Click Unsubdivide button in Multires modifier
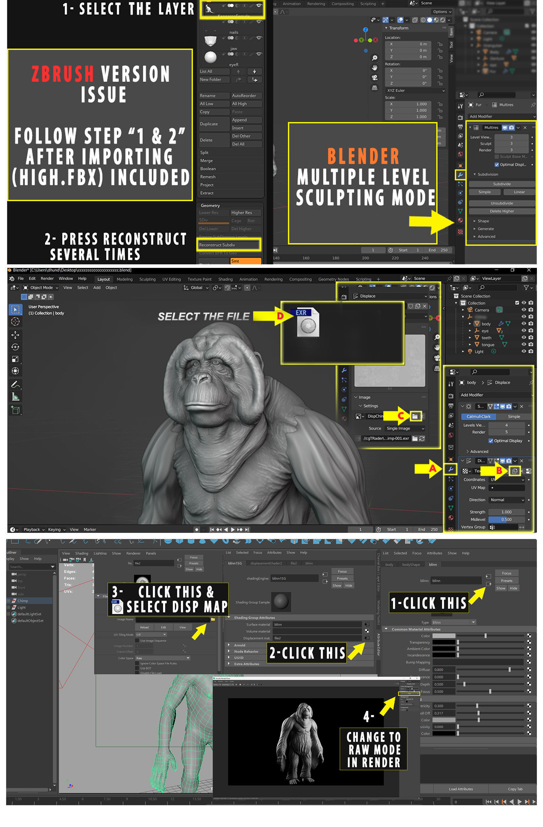543x827 pixels. [x=501, y=203]
